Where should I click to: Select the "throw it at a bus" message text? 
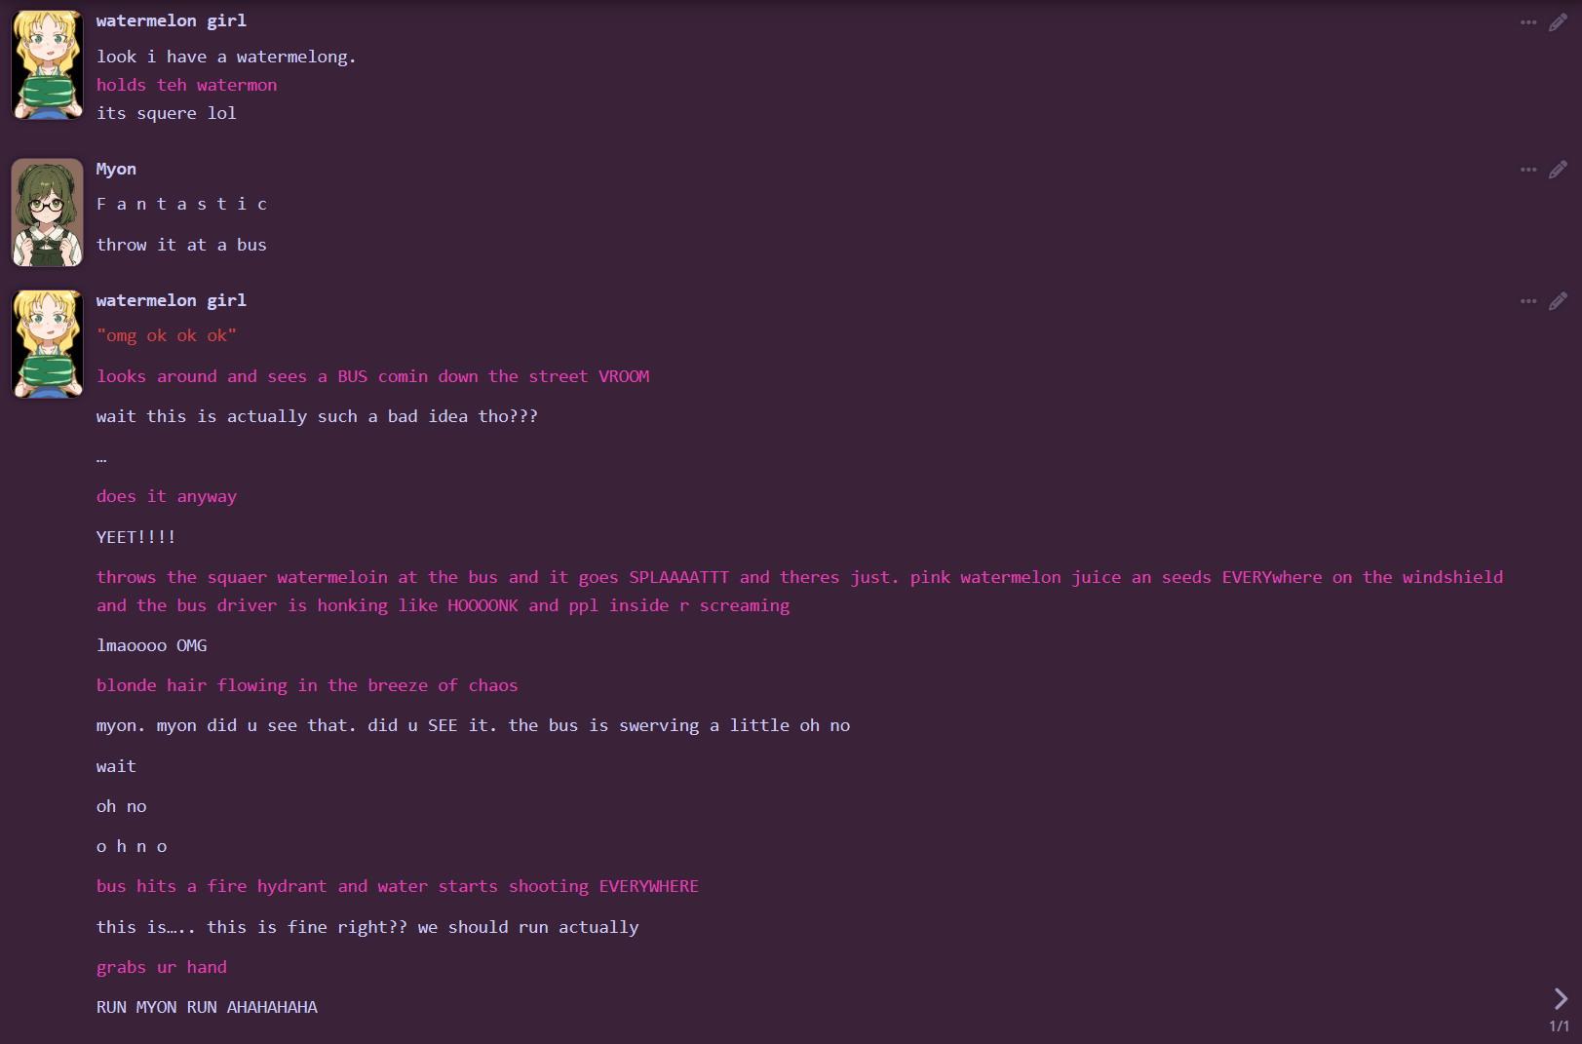pyautogui.click(x=181, y=245)
